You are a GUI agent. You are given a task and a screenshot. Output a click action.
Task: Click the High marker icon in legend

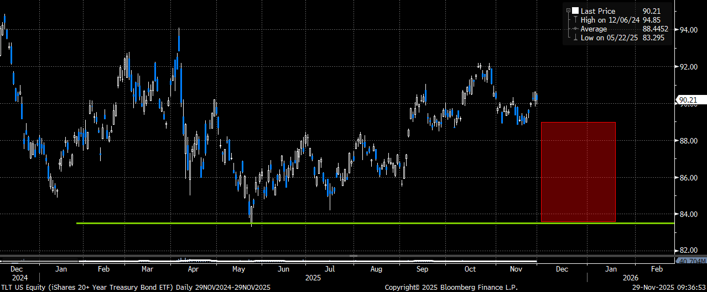(x=575, y=20)
